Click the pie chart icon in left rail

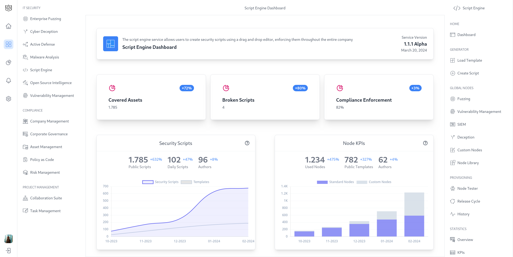coord(9,62)
